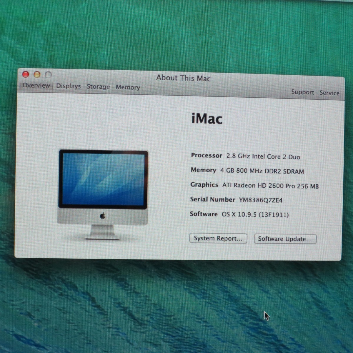Click the large iMac heading
Image resolution: width=353 pixels, height=353 pixels.
tap(207, 119)
